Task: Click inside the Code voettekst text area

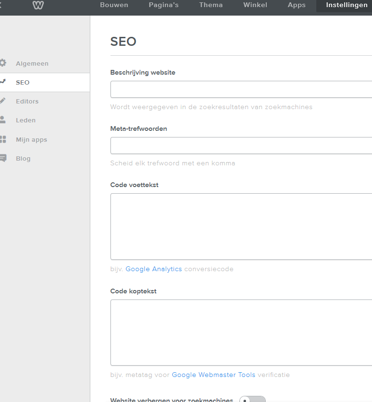Action: [241, 226]
